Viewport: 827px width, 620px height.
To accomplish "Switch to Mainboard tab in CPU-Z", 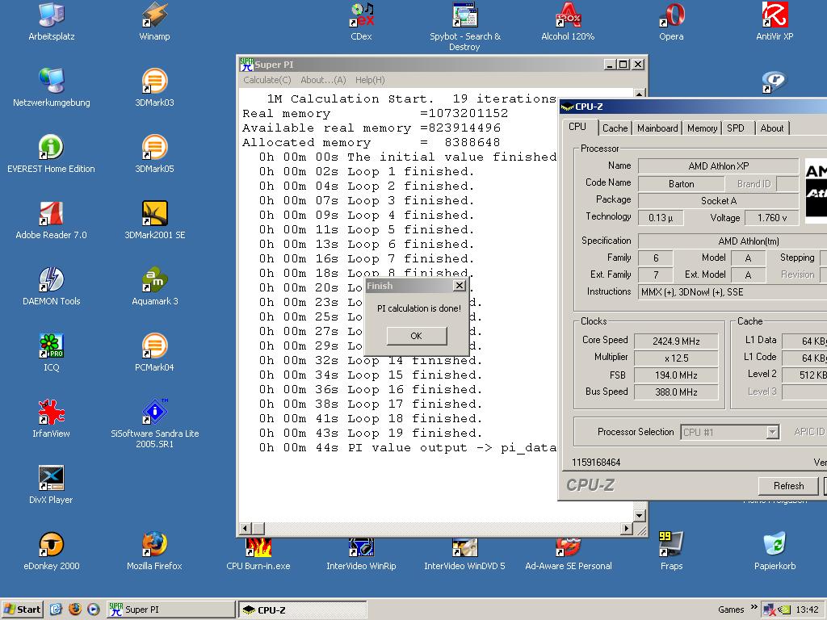I will pos(657,128).
